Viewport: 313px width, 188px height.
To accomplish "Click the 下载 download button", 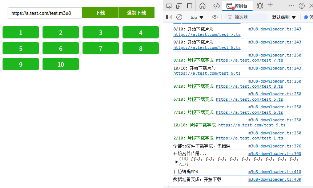I will tap(100, 13).
